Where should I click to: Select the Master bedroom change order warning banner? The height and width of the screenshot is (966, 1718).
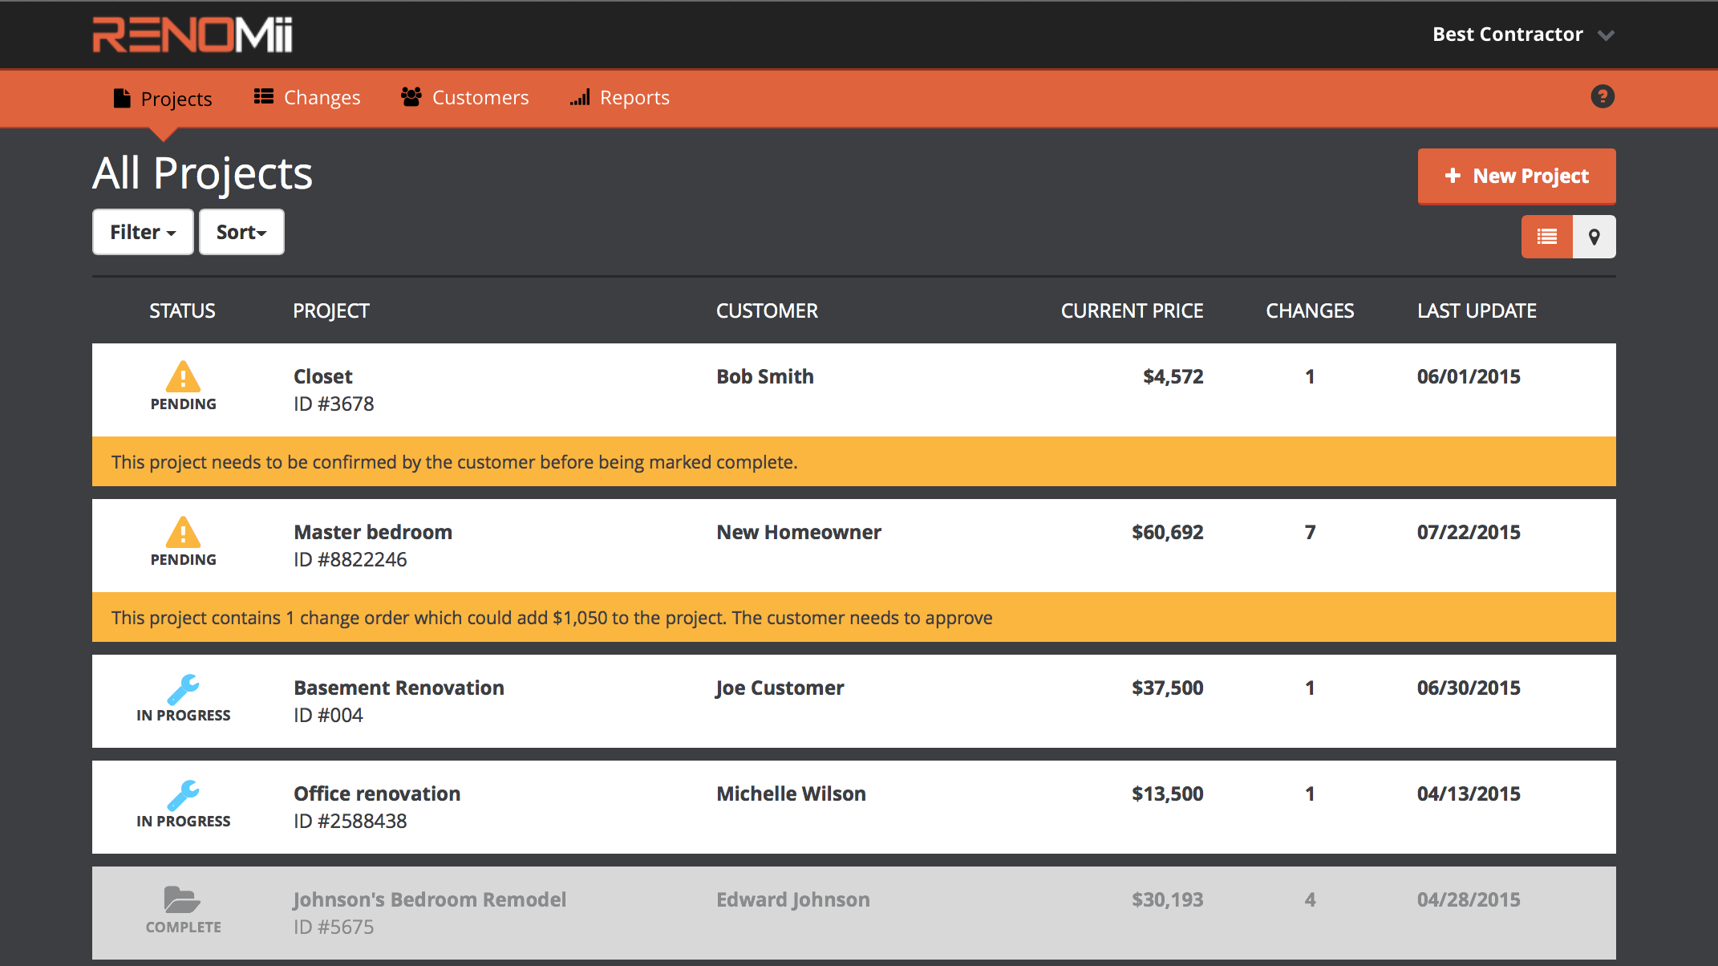tap(552, 617)
